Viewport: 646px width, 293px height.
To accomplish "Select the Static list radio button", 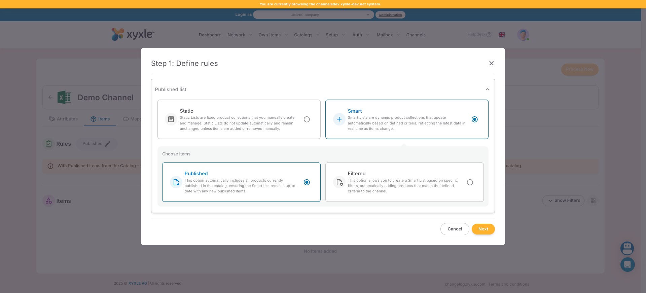I will point(307,119).
